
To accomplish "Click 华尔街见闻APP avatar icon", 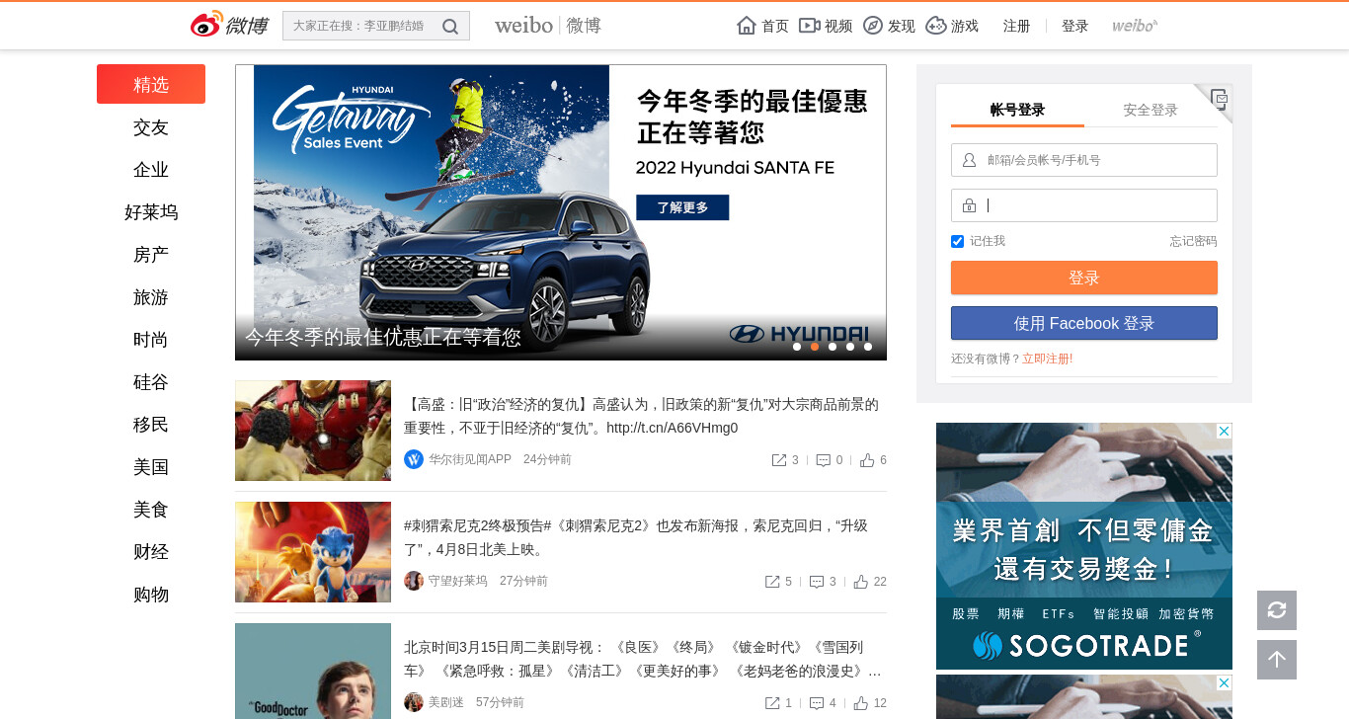I will pyautogui.click(x=414, y=459).
